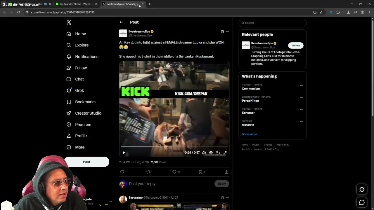374x210 pixels.
Task: Open more options for Metawin trend
Action: click(302, 122)
